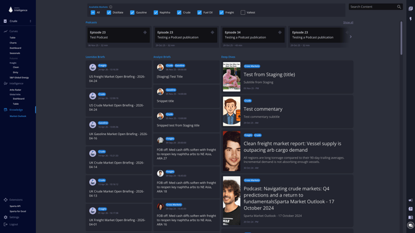Click thumbnail of Podcast Navigating crude markets
This screenshot has width=415, height=233.
click(232, 201)
